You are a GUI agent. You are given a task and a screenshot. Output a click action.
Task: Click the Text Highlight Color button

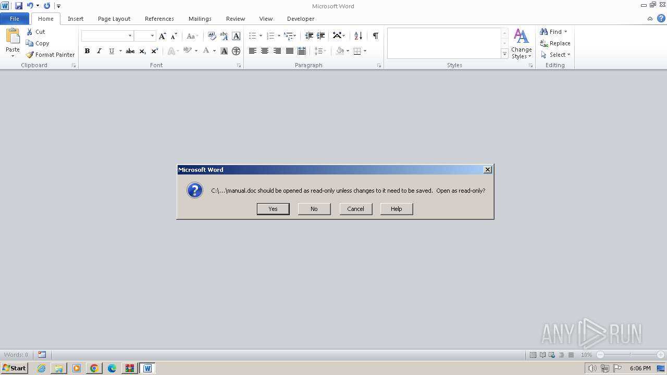coord(188,51)
